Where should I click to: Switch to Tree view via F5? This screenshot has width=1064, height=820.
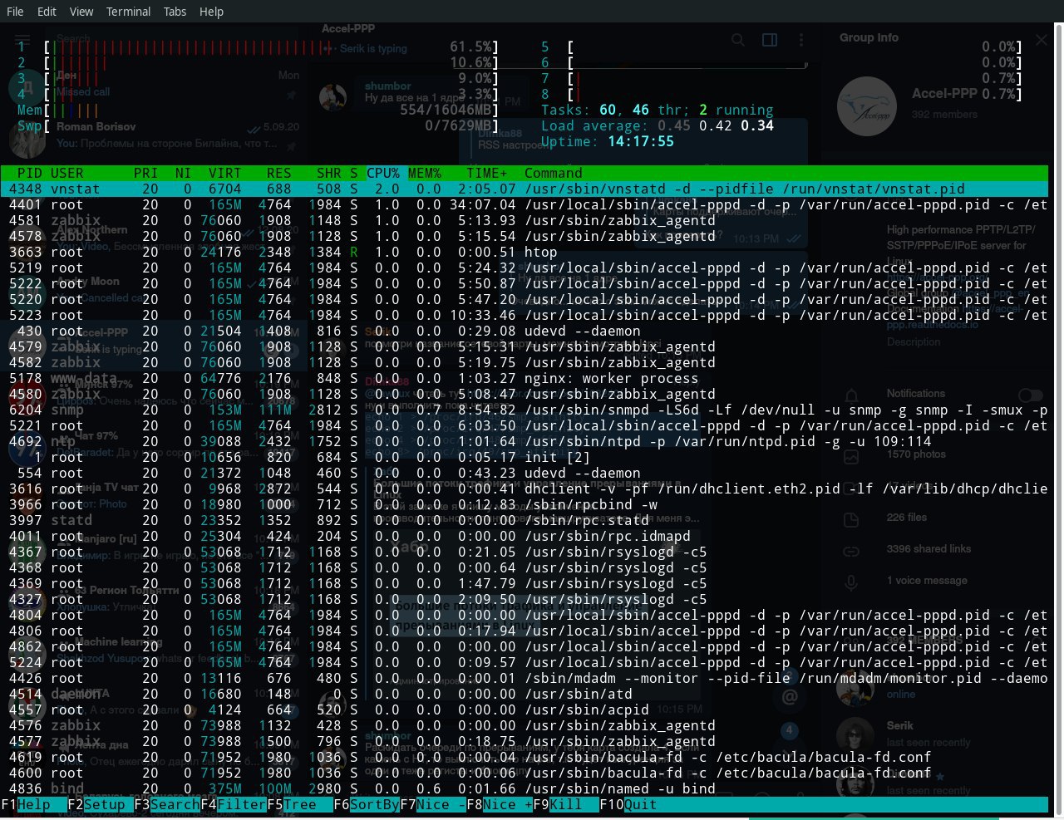tap(299, 804)
